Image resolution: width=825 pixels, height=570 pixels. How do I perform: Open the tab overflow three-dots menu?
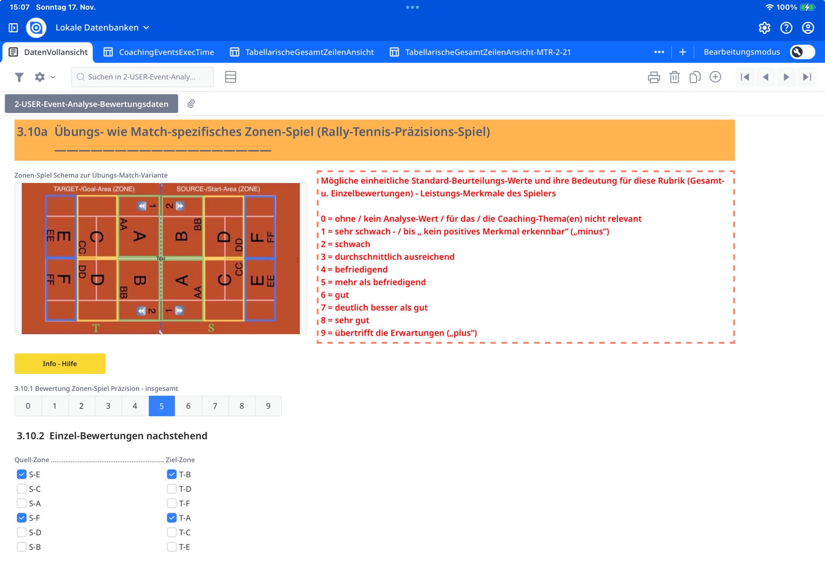coord(659,52)
